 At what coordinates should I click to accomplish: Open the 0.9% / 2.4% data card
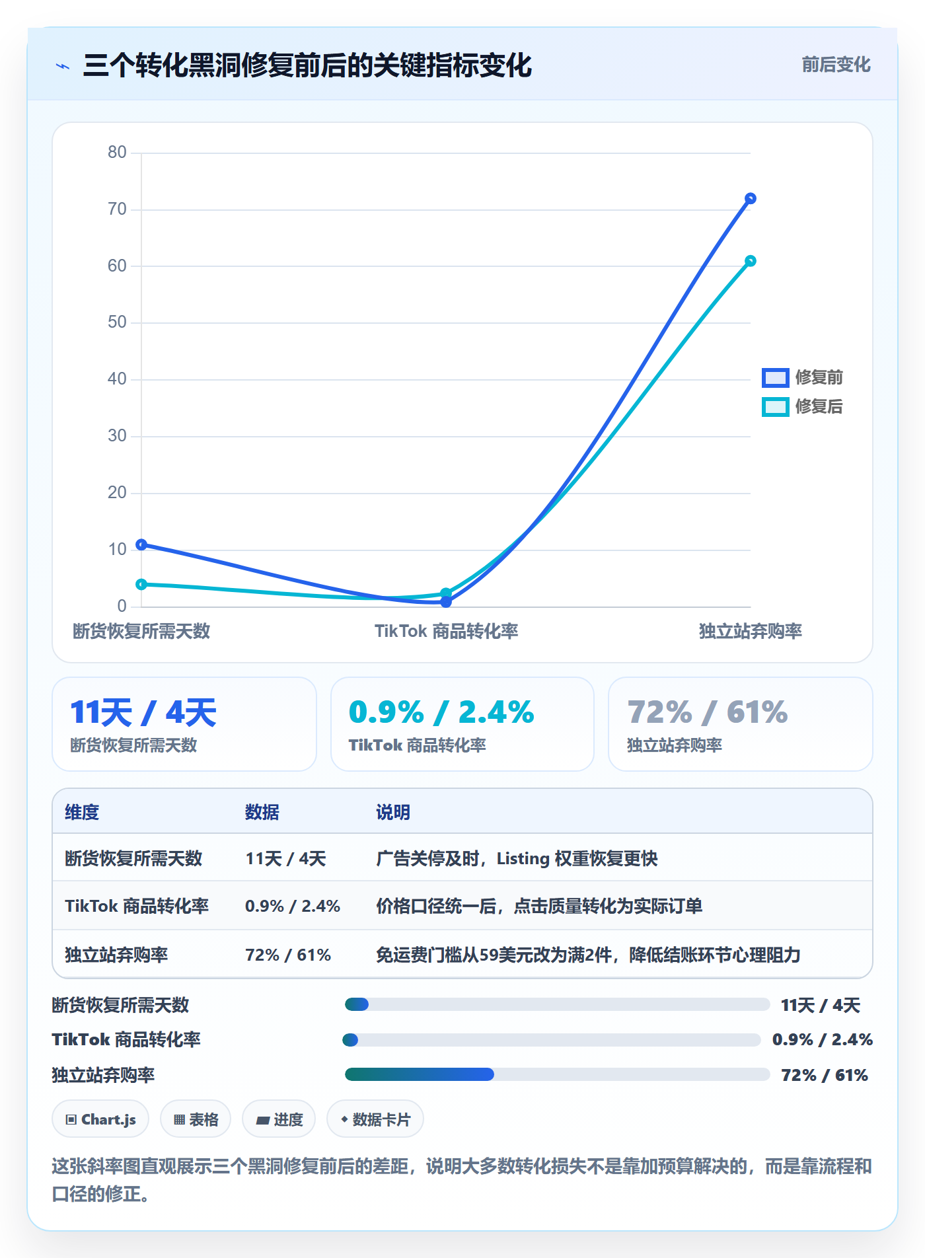point(462,724)
